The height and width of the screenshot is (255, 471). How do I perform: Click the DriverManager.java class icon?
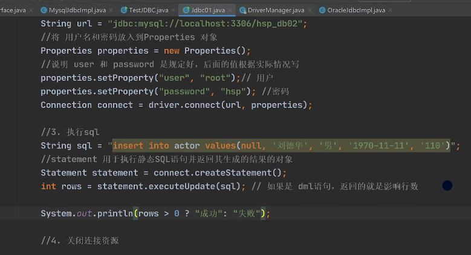coord(242,10)
